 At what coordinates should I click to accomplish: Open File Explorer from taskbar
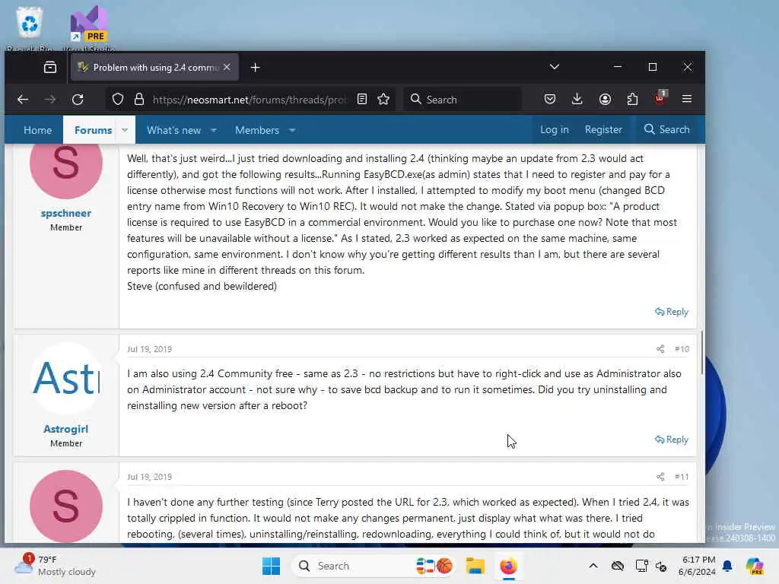click(475, 566)
